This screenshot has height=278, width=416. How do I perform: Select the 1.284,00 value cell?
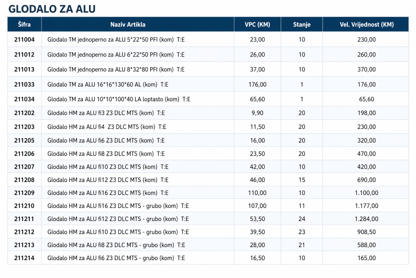point(366,219)
